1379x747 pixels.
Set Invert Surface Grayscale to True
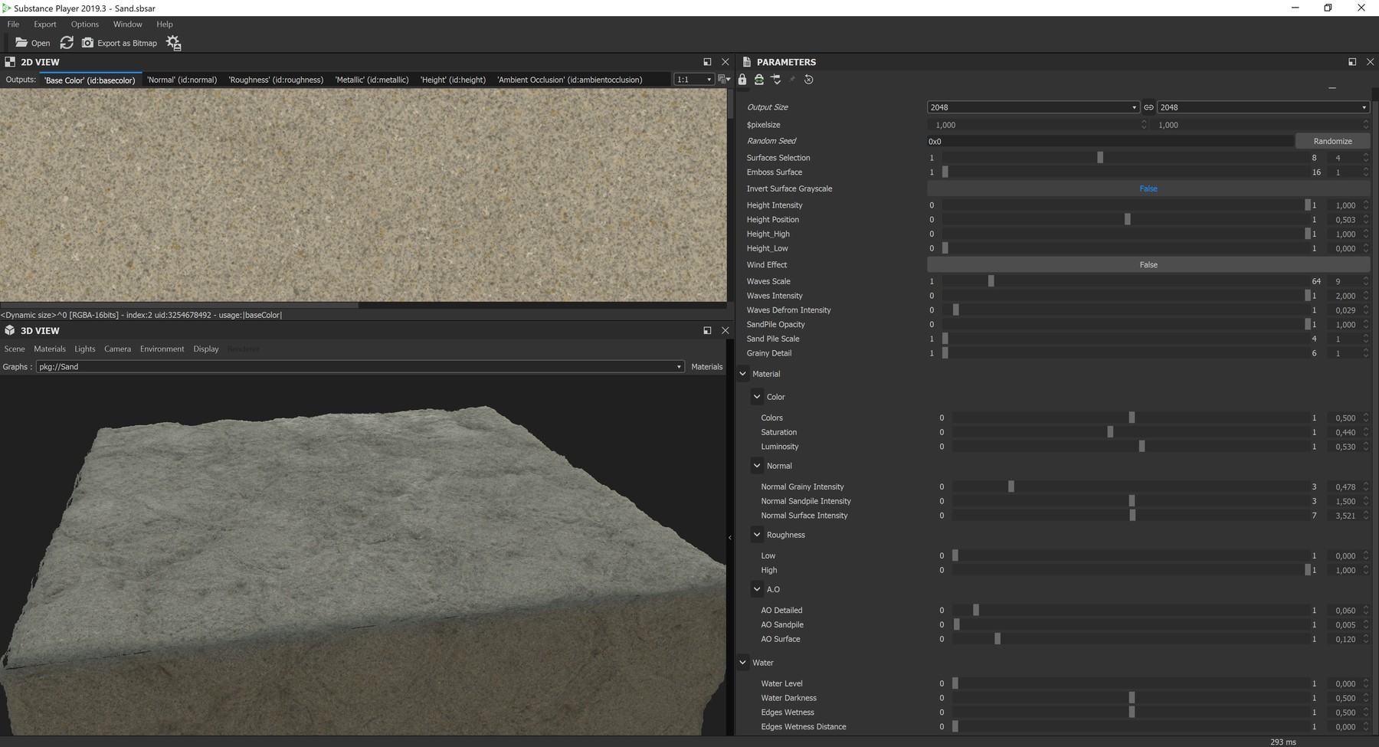(x=1148, y=188)
